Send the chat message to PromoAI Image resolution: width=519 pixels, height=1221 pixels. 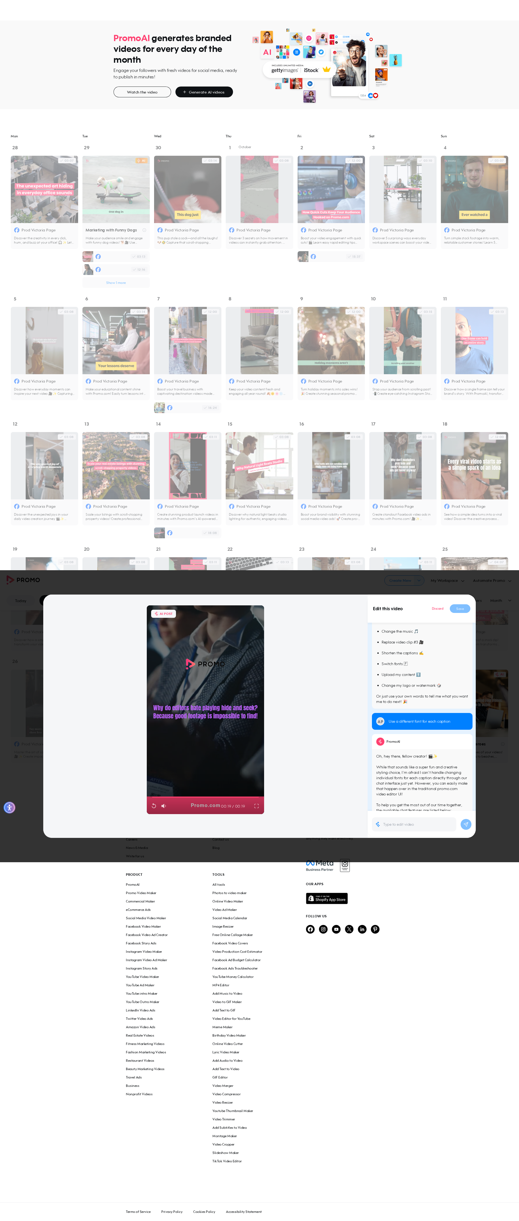tap(466, 824)
